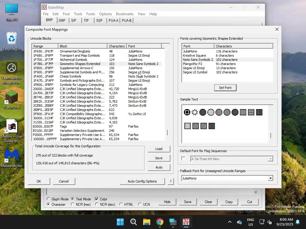Open taskbar Search
This screenshot has height=229, width=306.
click(134, 222)
